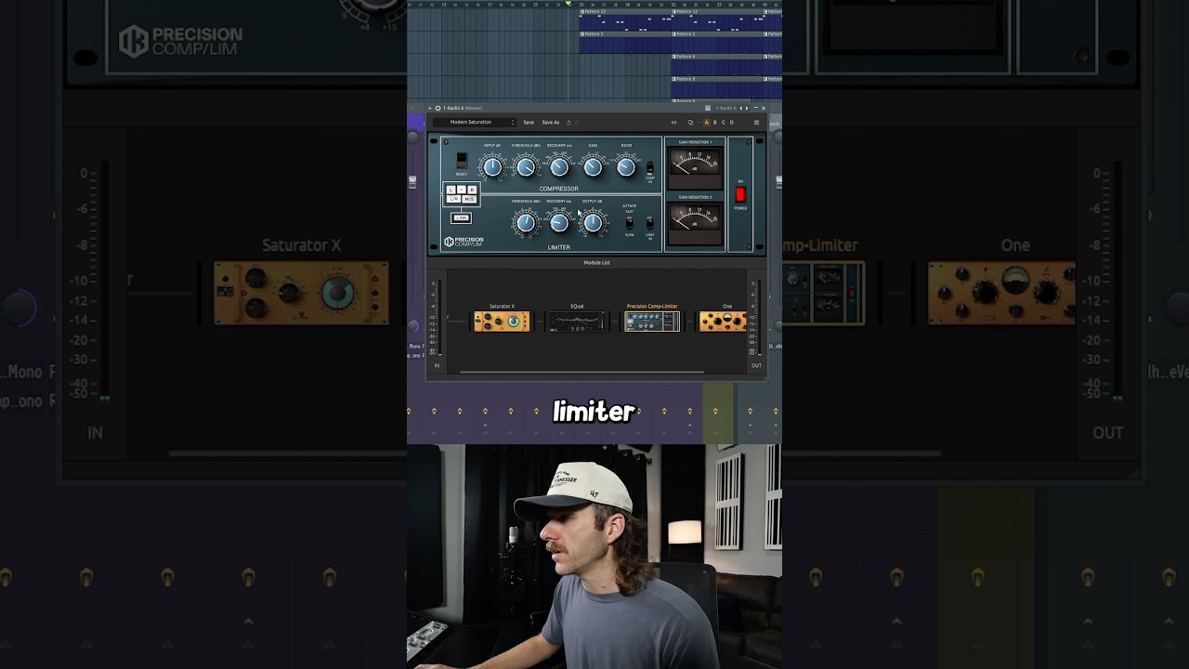Click the Save As preset button
1189x669 pixels.
click(551, 123)
